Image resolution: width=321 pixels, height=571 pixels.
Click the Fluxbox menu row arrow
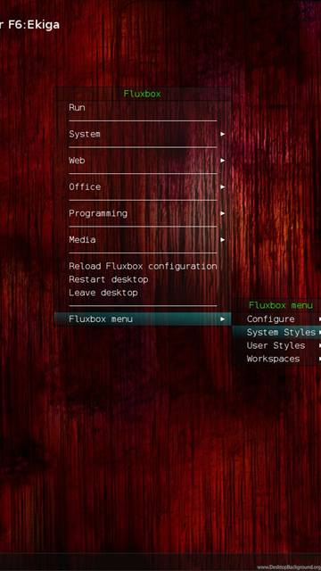(222, 319)
